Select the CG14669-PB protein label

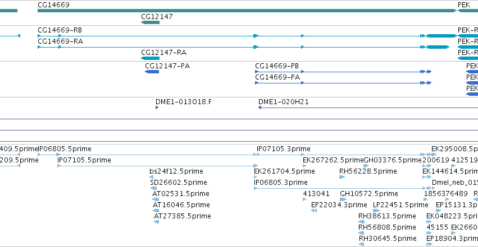pyautogui.click(x=277, y=66)
